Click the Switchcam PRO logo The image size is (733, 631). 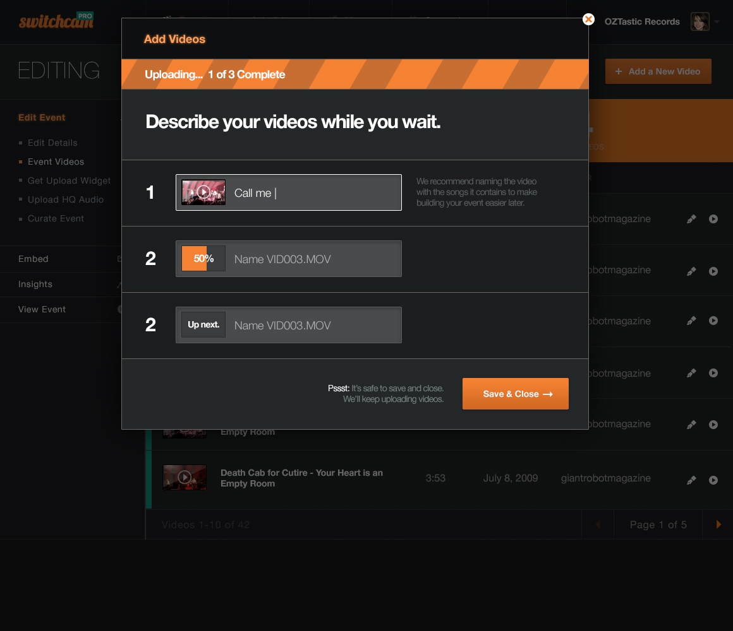56,21
